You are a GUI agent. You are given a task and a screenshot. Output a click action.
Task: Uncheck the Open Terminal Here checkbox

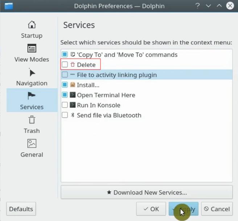[65, 95]
